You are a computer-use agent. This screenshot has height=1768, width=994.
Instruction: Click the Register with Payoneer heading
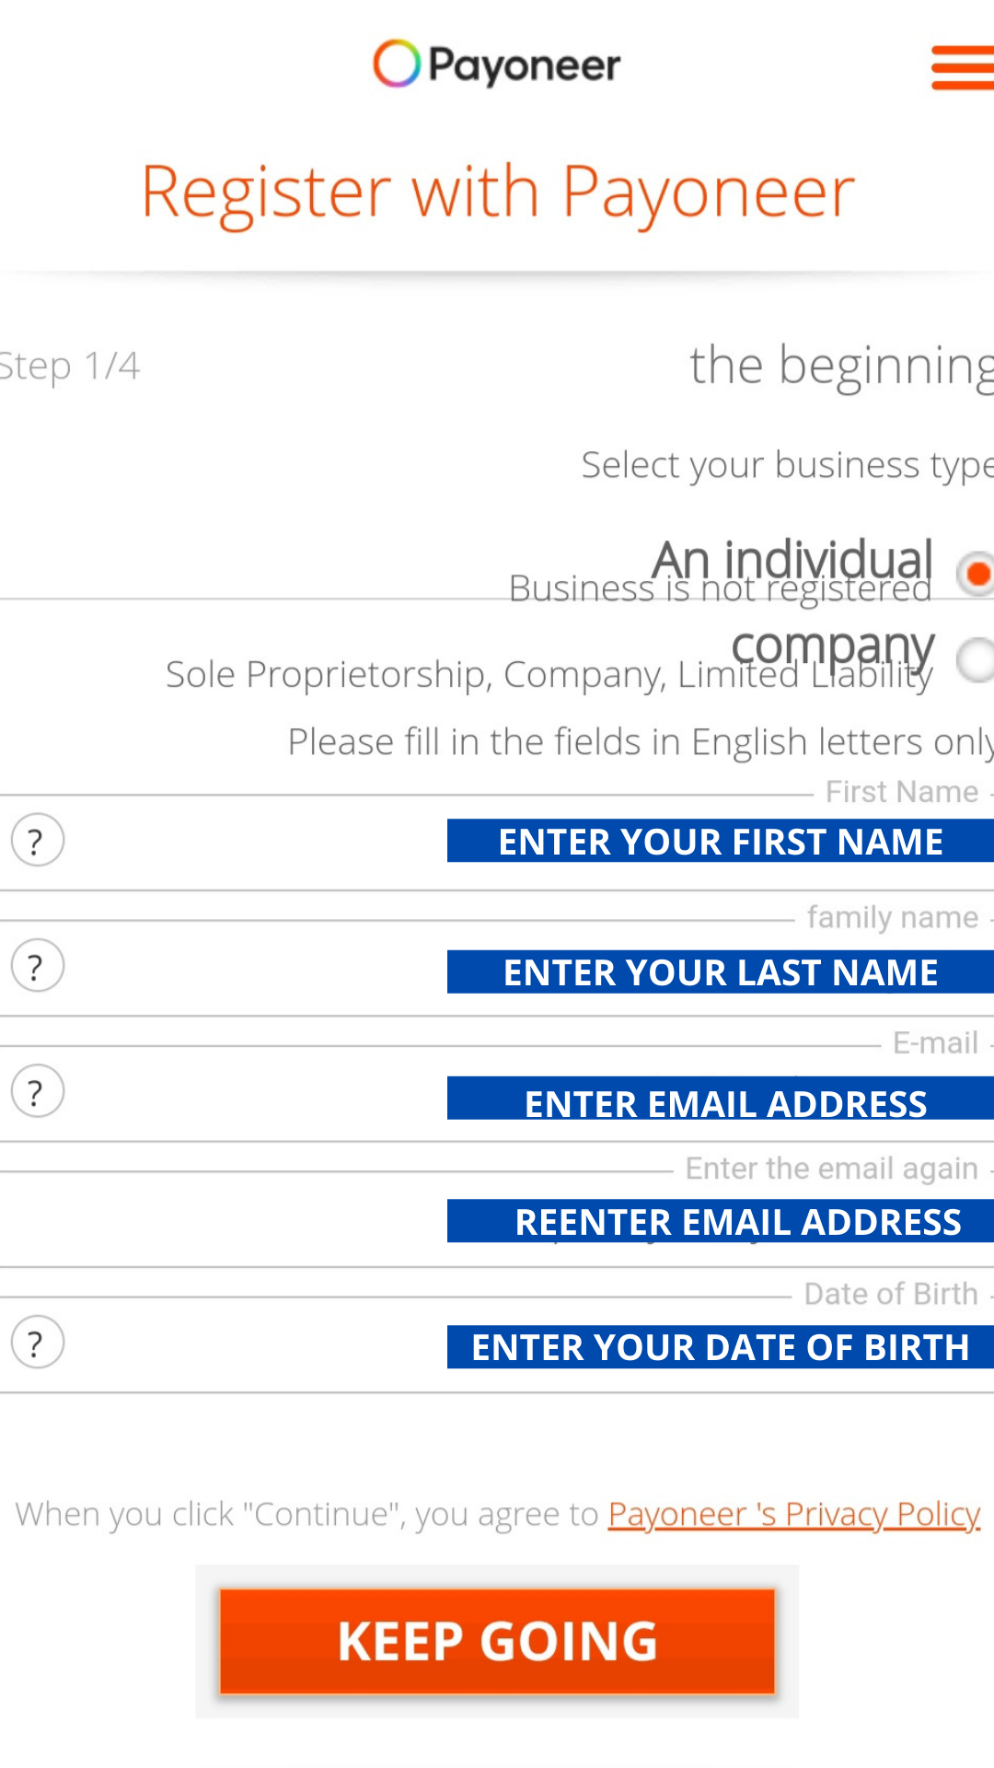pyautogui.click(x=497, y=192)
